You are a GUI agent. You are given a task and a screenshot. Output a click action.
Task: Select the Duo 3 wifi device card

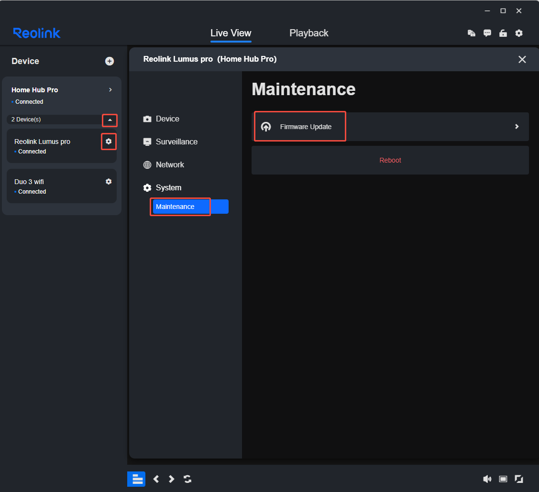(x=62, y=186)
